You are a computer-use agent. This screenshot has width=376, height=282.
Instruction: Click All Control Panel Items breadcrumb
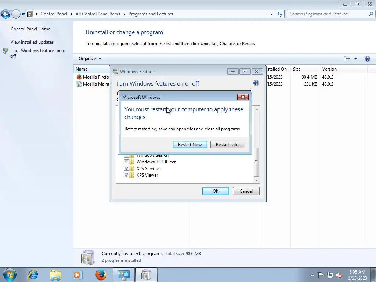(x=98, y=14)
